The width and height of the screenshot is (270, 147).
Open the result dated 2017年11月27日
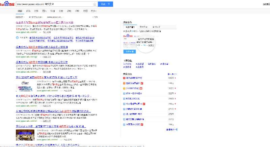pyautogui.click(x=42, y=62)
